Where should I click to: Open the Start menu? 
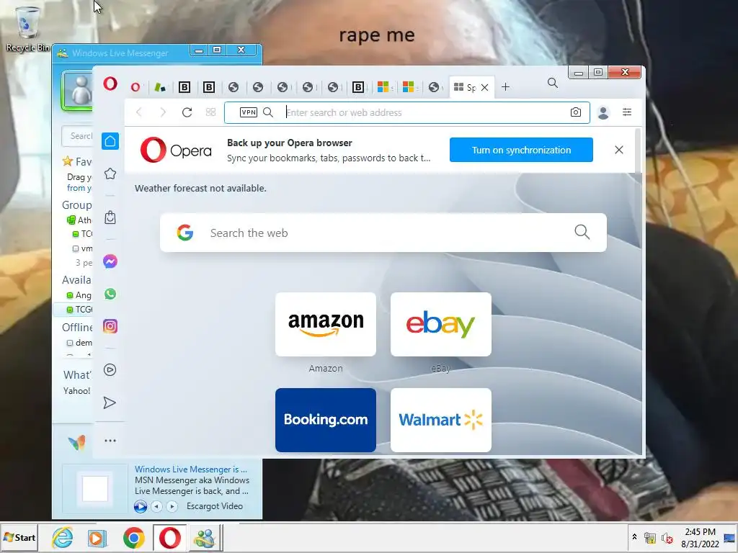(19, 537)
